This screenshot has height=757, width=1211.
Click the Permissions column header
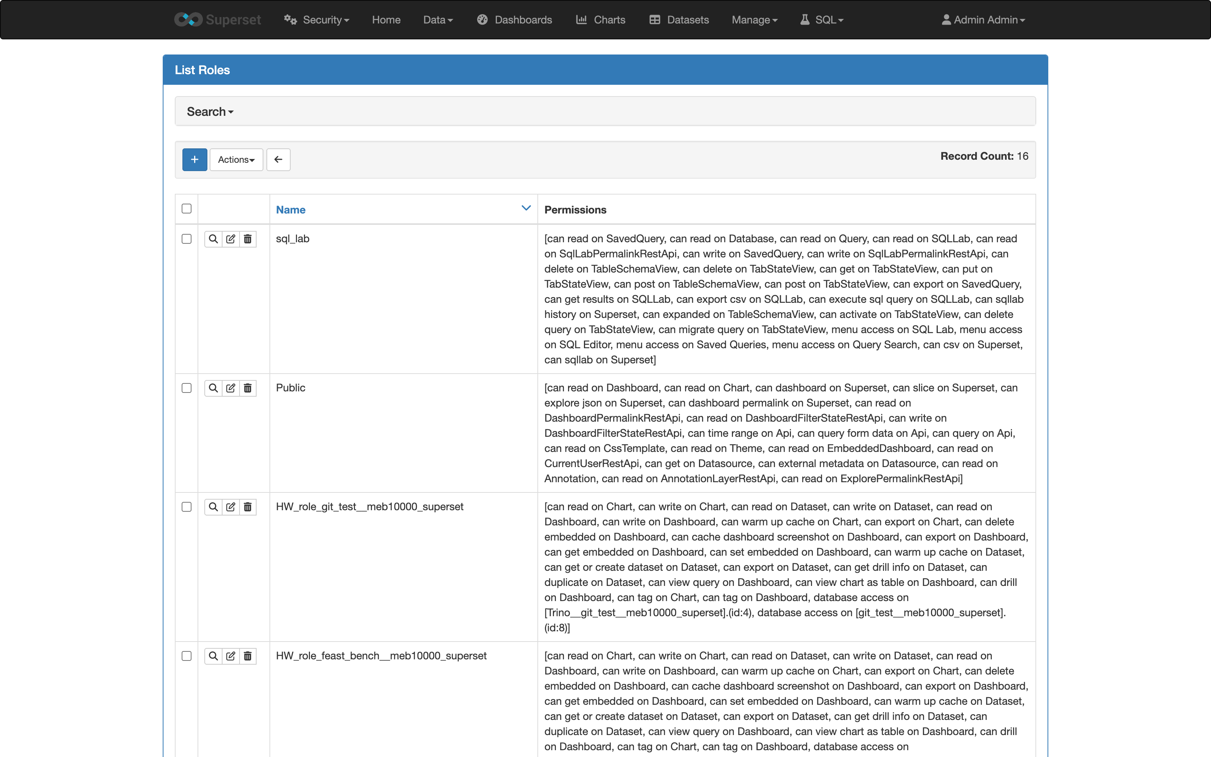tap(576, 210)
